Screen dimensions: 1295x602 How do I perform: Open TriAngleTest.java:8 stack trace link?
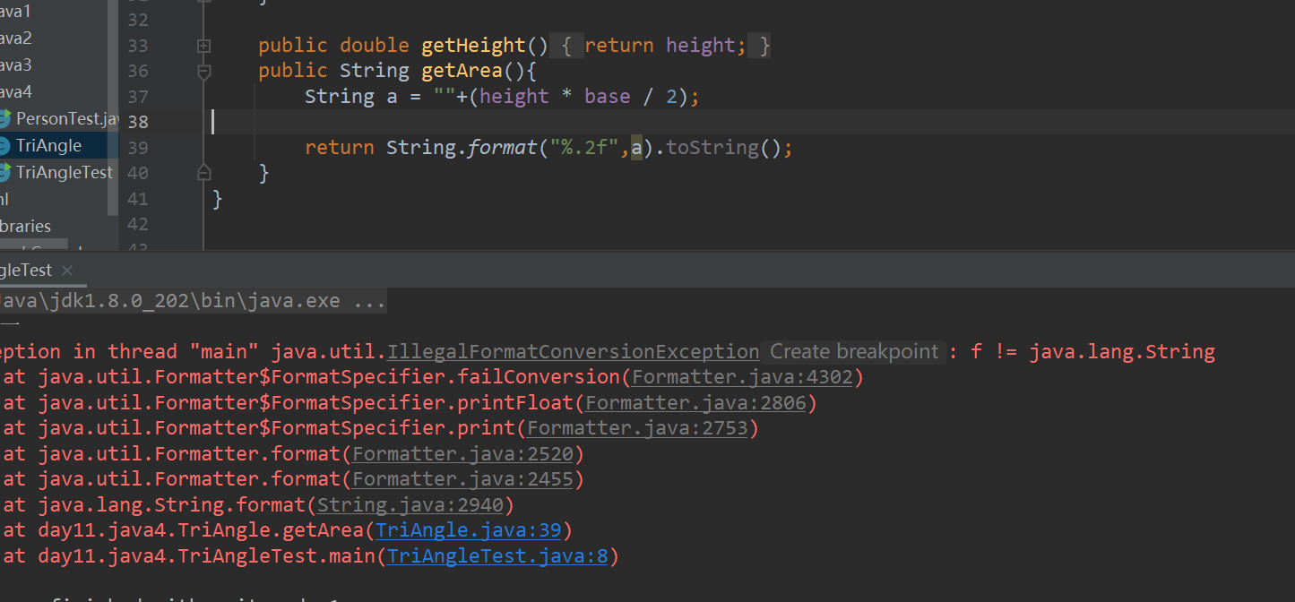tap(497, 556)
